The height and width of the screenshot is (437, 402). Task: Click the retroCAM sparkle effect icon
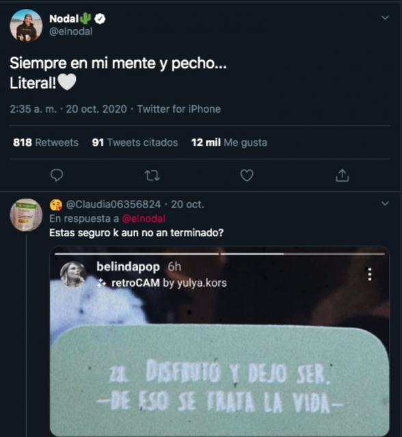[102, 283]
